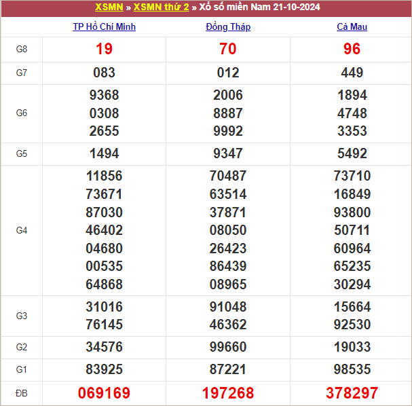The image size is (412, 406).
Task: Click the title text Xổ số miền Nam 21-10-2024
Action: click(x=259, y=7)
